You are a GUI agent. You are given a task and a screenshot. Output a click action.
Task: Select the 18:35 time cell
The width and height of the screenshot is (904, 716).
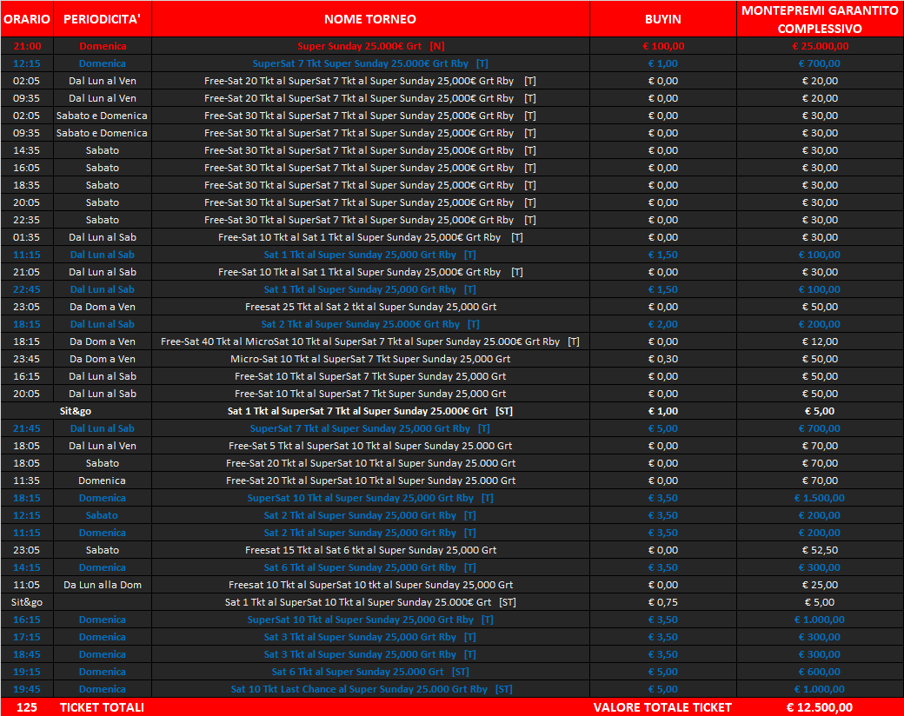(x=27, y=185)
